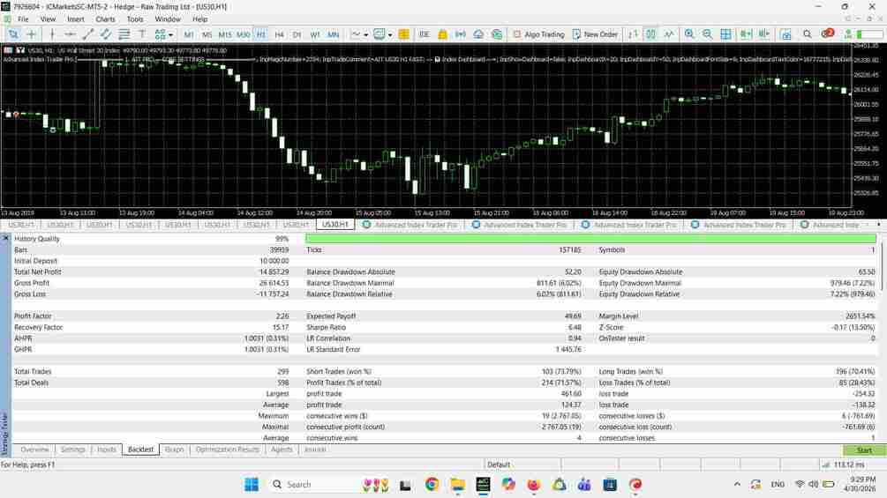Viewport: 887px width, 498px height.
Task: Click the yellow lock icon
Action: point(442,34)
